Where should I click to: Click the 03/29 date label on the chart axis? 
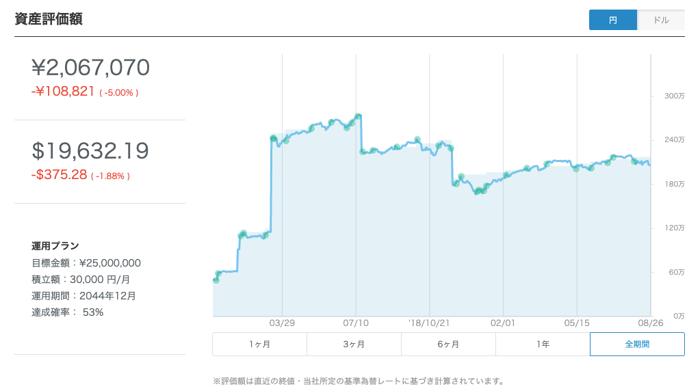(282, 322)
